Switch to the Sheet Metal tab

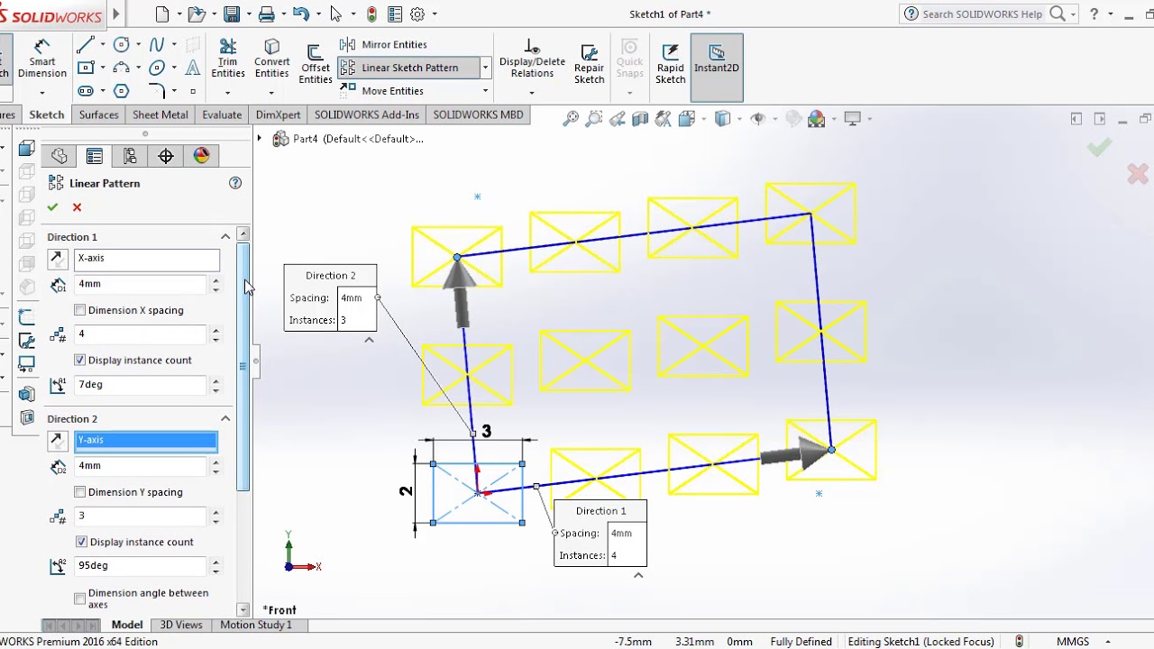(x=160, y=114)
